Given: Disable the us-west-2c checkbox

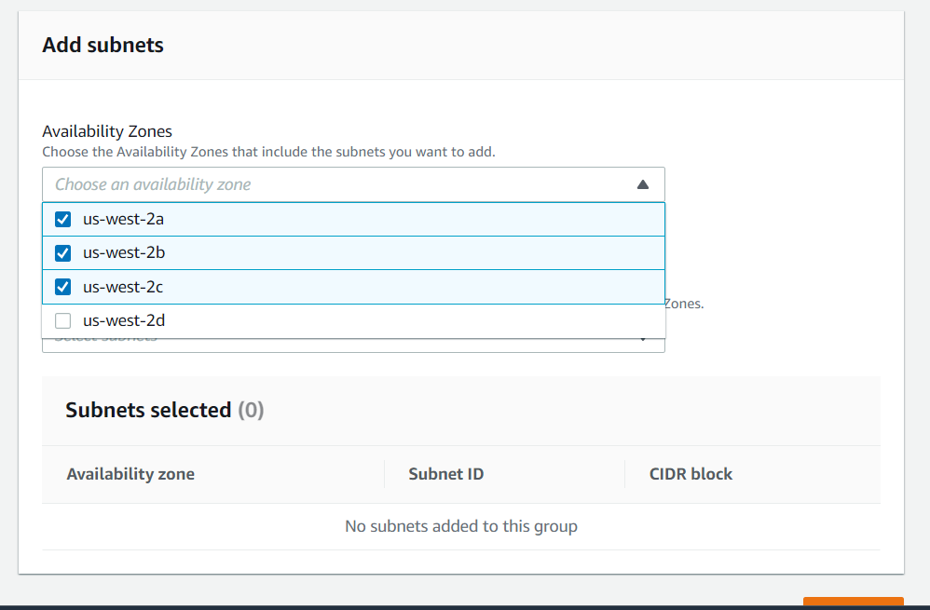Looking at the screenshot, I should [62, 286].
